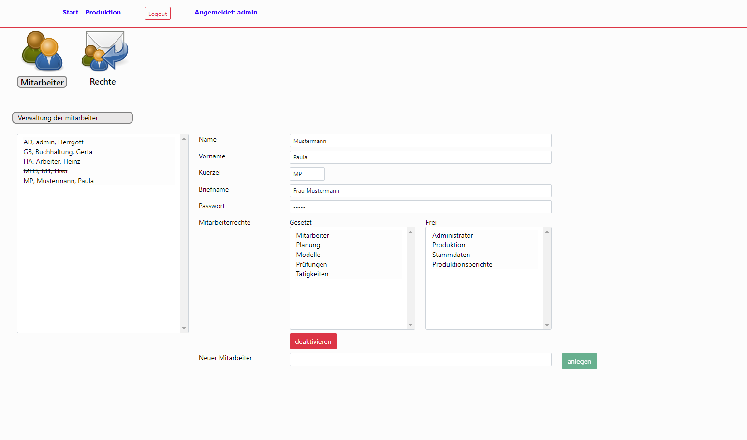Open the Produktion menu link
This screenshot has width=747, height=440.
103,12
